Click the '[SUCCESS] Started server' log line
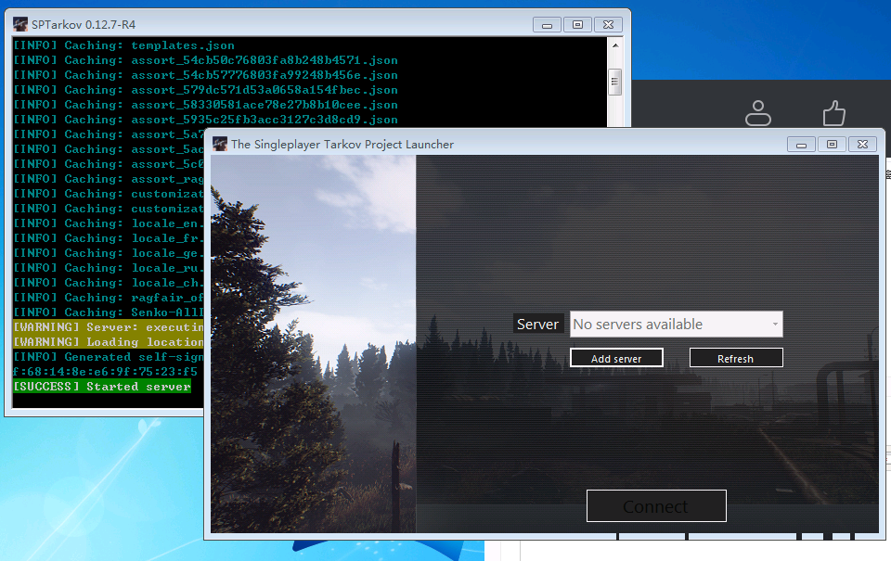The height and width of the screenshot is (561, 891). 102,386
